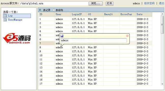Close the cell edit popup
165x91 pixels.
(127, 36)
